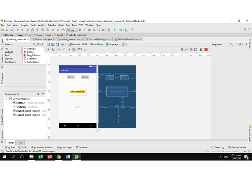Open the Align dropdown

click(x=80, y=49)
